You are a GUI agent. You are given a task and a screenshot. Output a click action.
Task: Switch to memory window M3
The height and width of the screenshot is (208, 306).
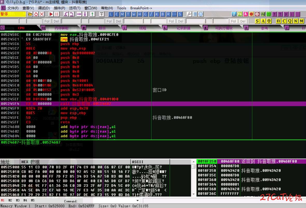pyautogui.click(x=18, y=200)
